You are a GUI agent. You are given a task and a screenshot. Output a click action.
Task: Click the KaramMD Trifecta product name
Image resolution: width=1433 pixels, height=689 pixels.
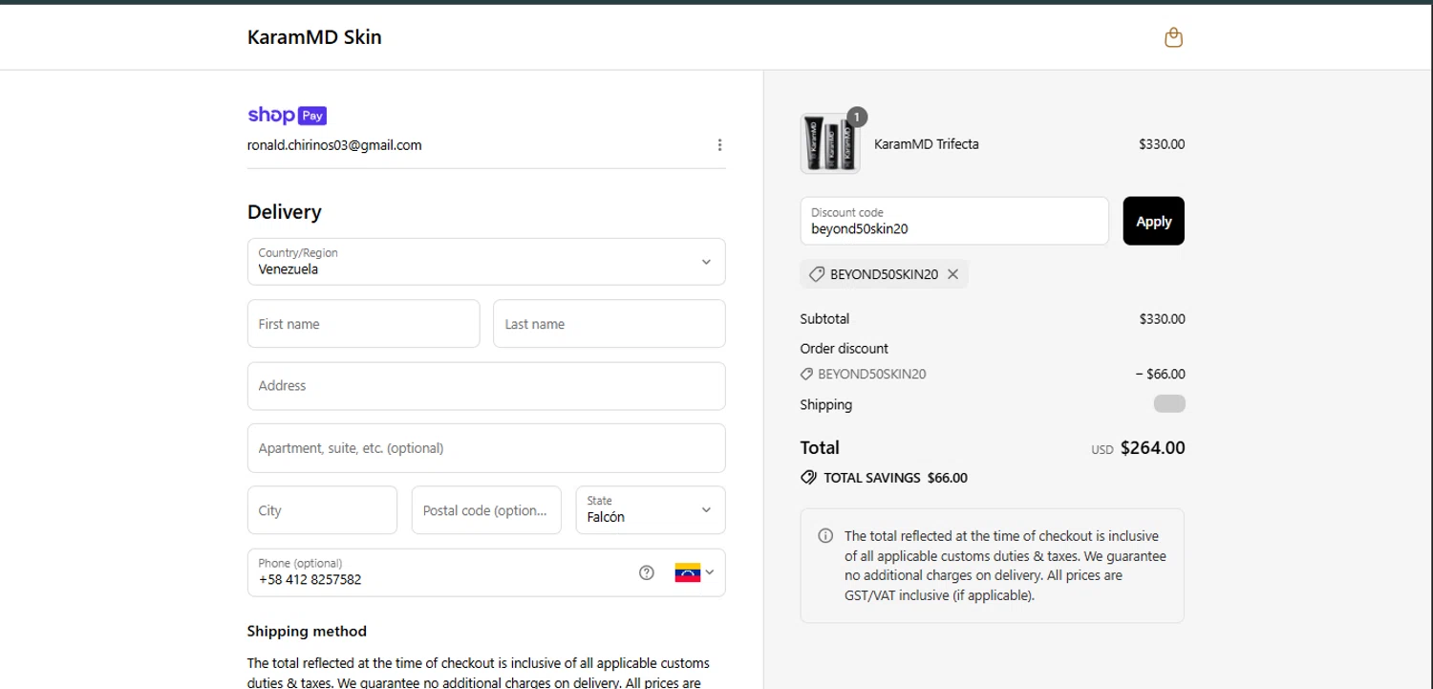pyautogui.click(x=927, y=144)
